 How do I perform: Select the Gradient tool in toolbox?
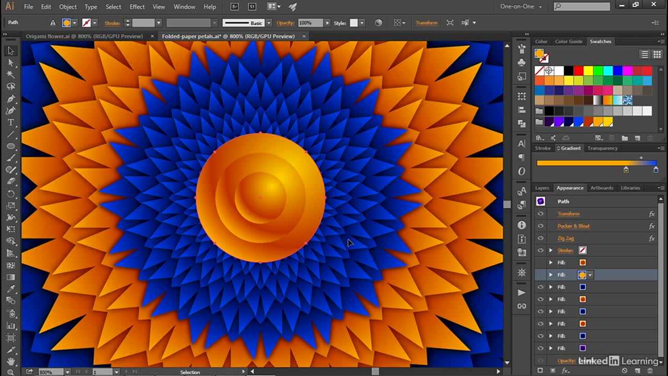[x=10, y=277]
